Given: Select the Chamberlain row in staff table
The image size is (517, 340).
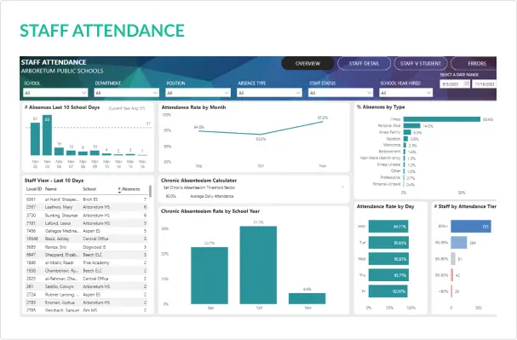Looking at the screenshot, I should (x=86, y=271).
